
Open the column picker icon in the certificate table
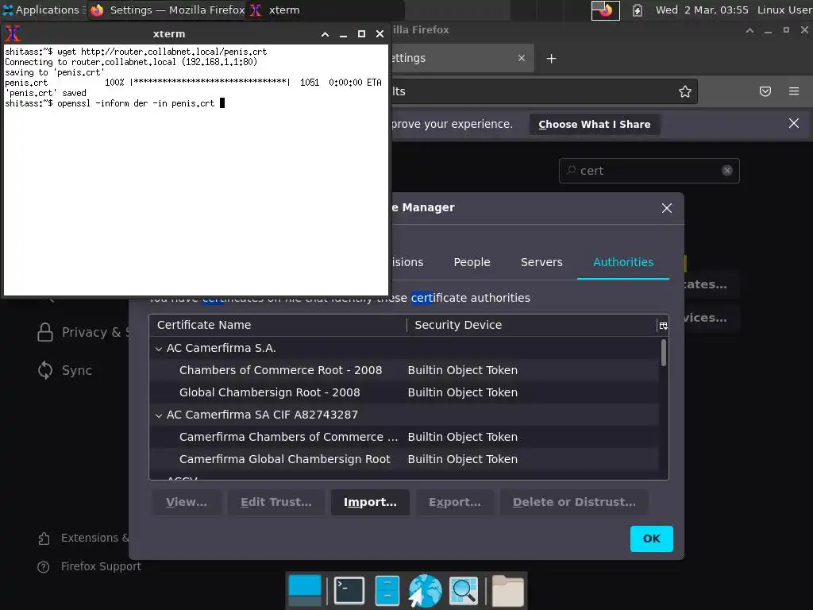(663, 326)
